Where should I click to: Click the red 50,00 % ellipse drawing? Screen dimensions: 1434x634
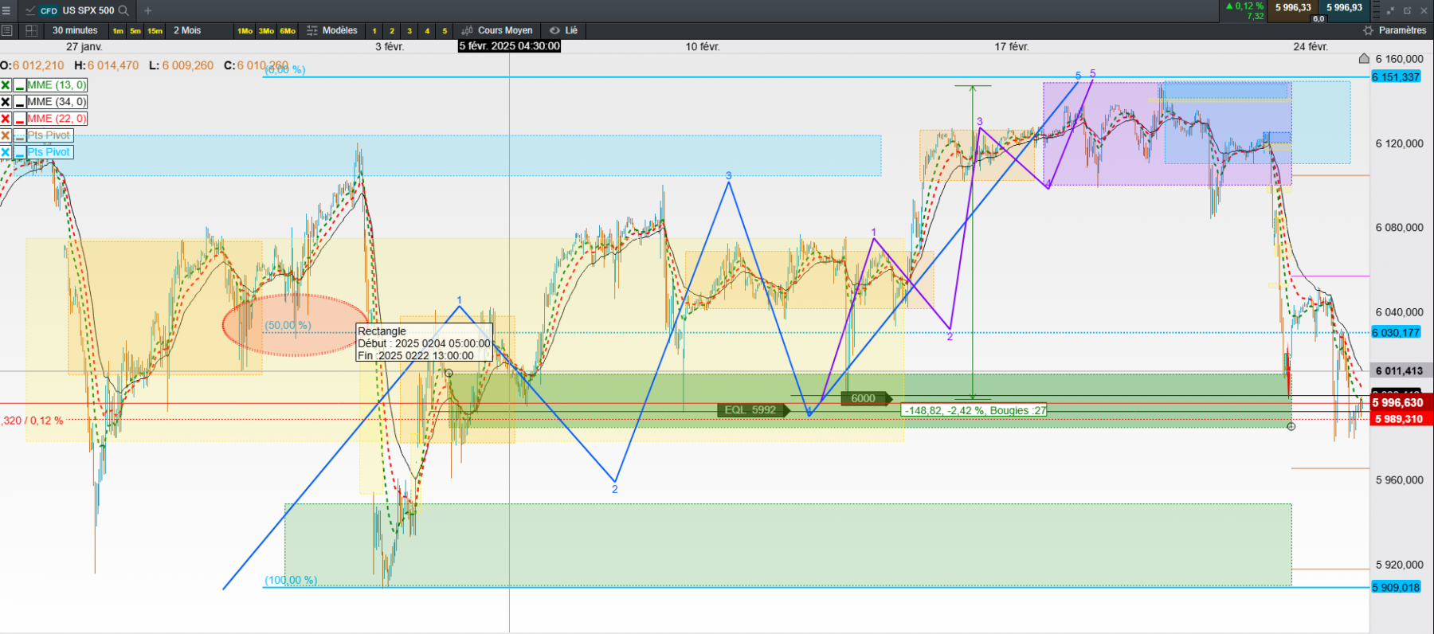[295, 325]
